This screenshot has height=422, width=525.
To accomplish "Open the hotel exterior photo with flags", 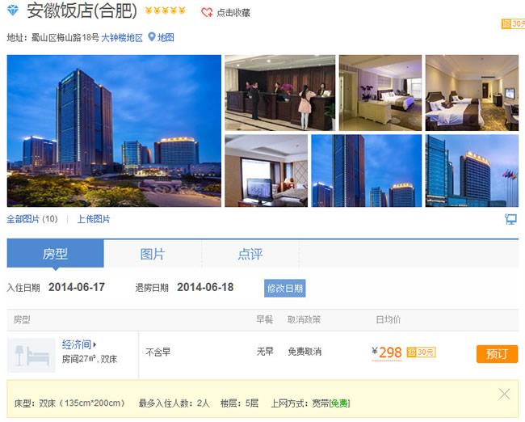I will point(472,171).
